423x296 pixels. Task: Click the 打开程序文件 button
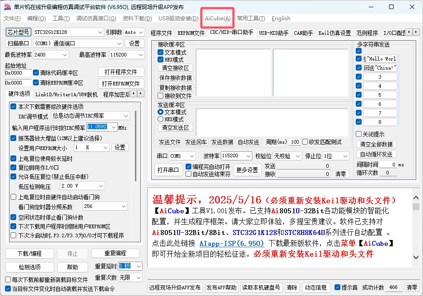pyautogui.click(x=121, y=72)
